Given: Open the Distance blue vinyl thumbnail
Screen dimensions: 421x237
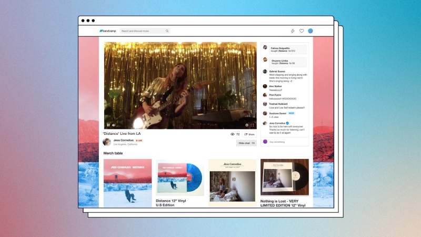Looking at the screenshot, I should click(x=180, y=177).
